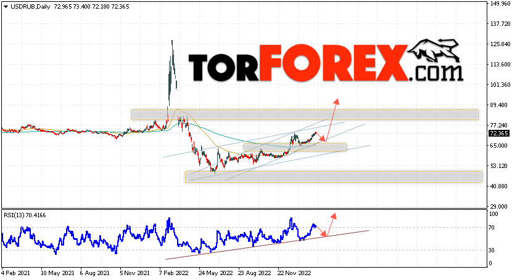The image size is (512, 280).
Task: Select the RSI scale label 30
Action: pyautogui.click(x=492, y=250)
